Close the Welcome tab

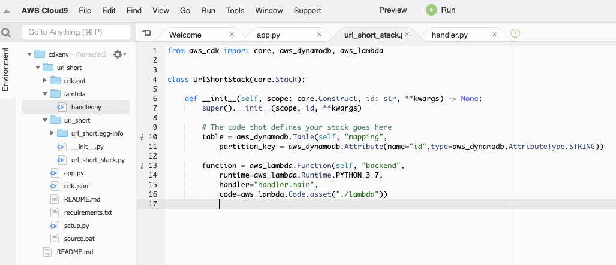pyautogui.click(x=232, y=35)
